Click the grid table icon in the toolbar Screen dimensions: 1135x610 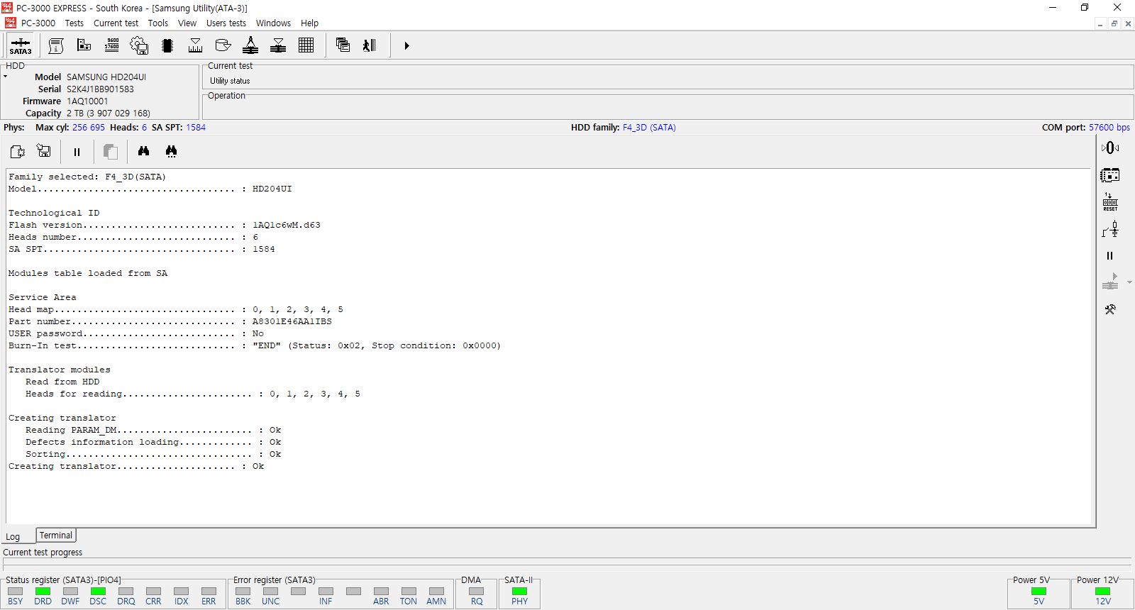coord(306,45)
